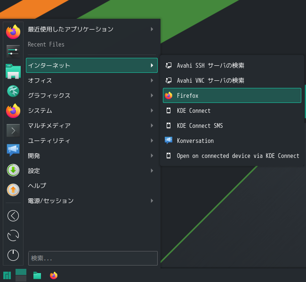The width and height of the screenshot is (306, 282).
Task: Launch Konversation megaphone icon in favorites sidebar
Action: tap(13, 150)
